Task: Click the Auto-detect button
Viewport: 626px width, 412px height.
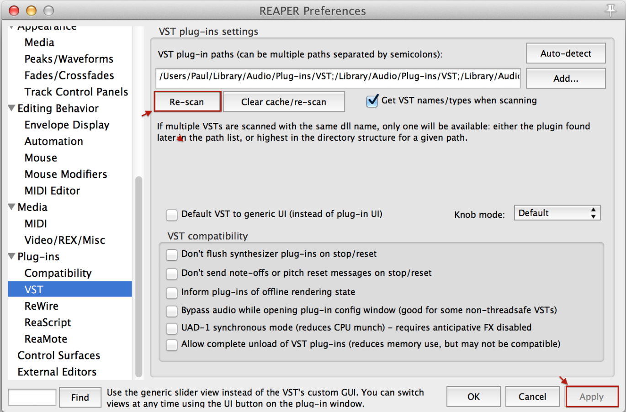Action: point(566,53)
